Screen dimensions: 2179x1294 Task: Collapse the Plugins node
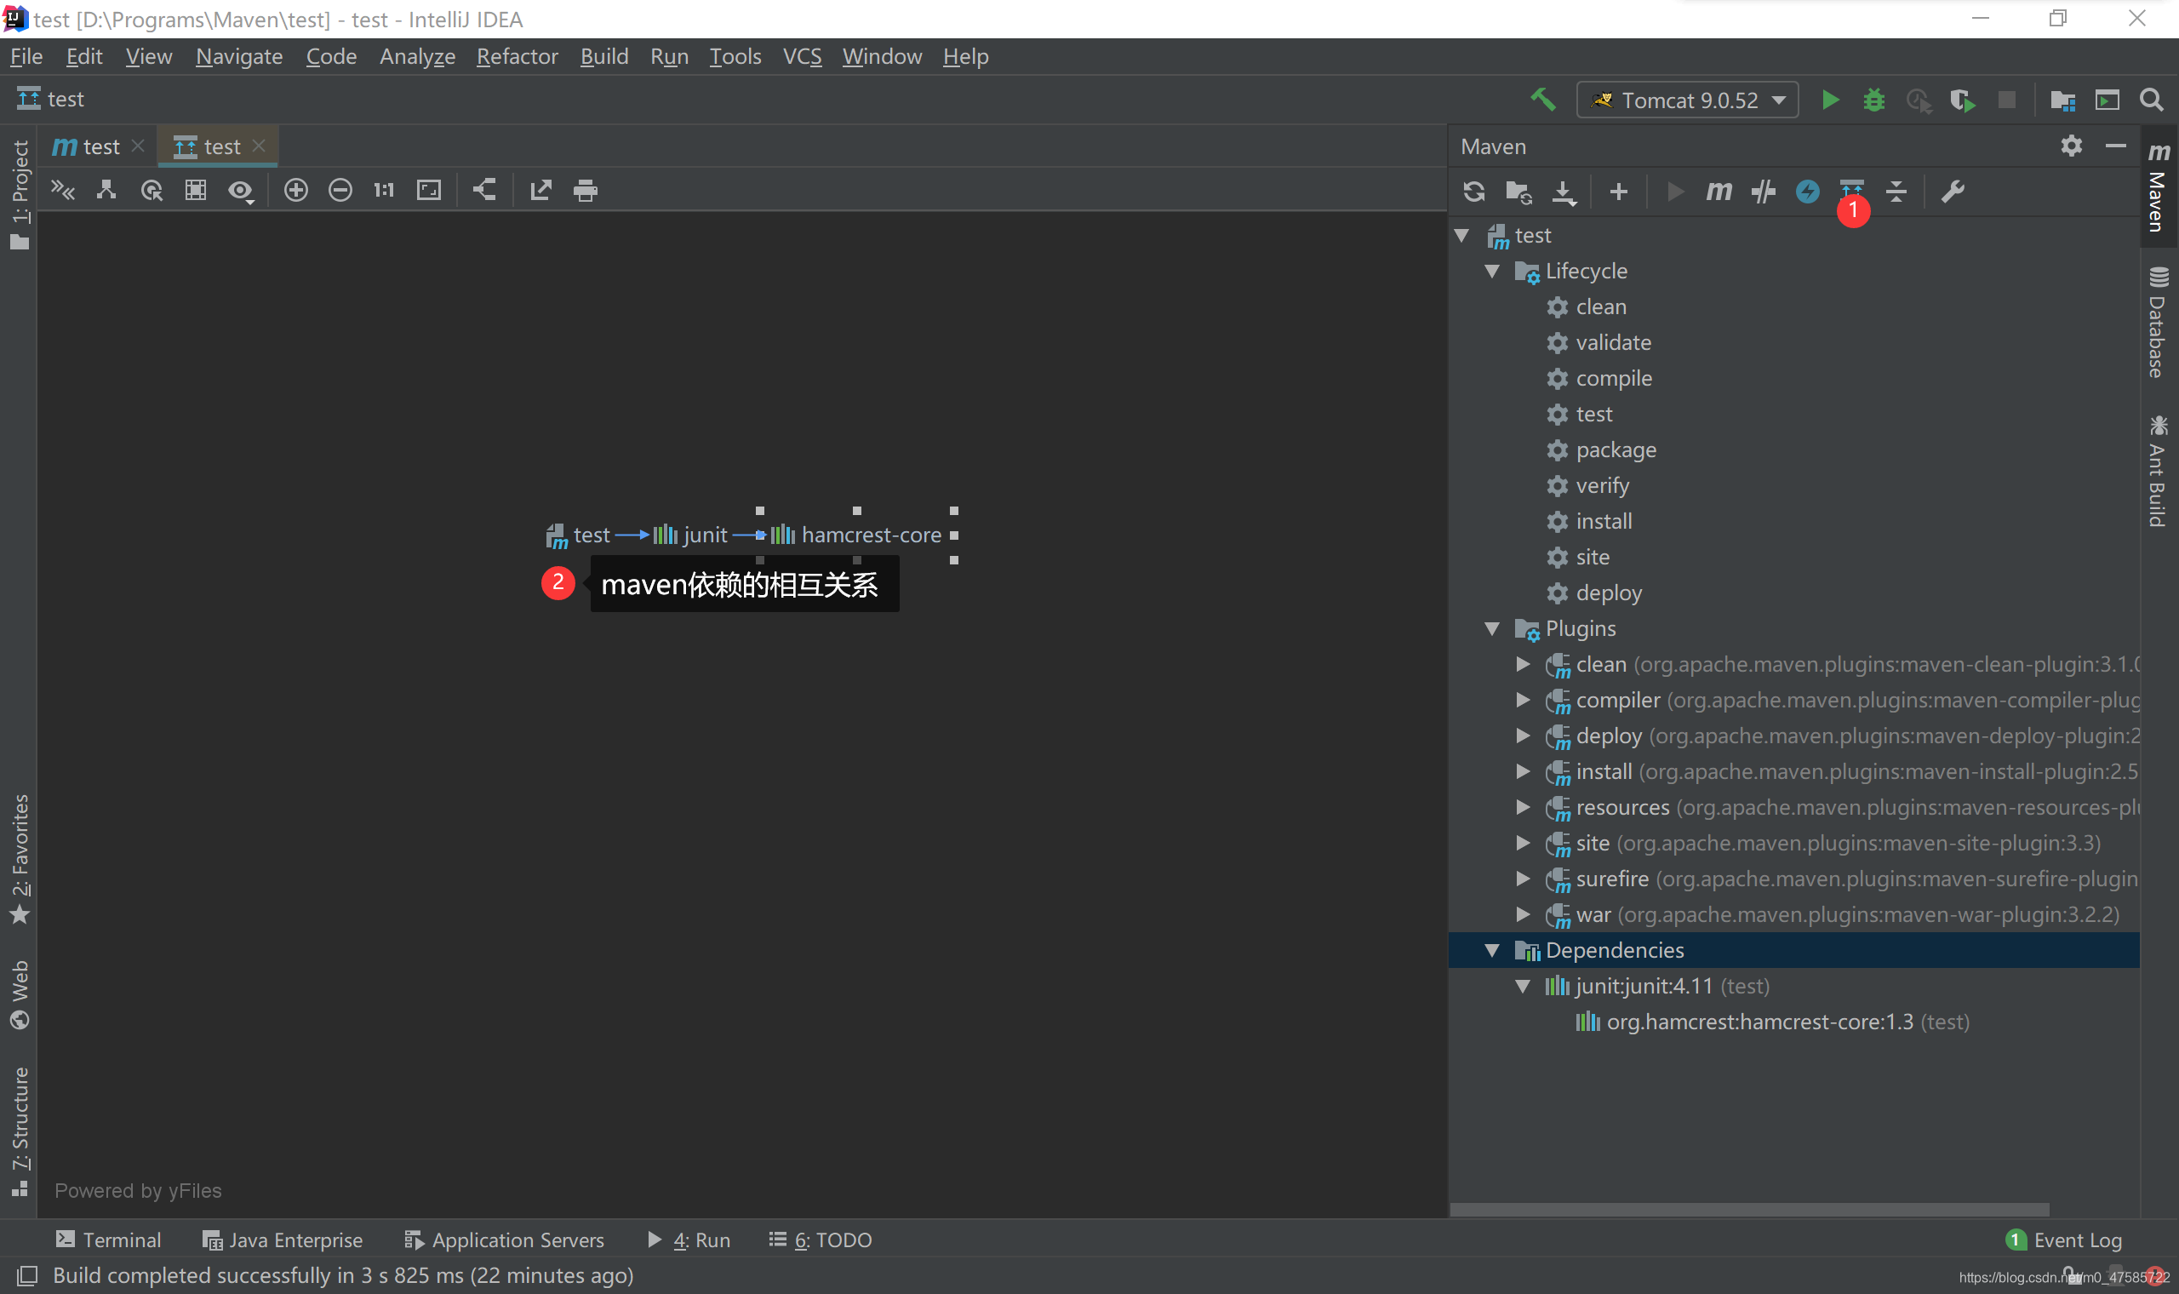click(x=1492, y=628)
